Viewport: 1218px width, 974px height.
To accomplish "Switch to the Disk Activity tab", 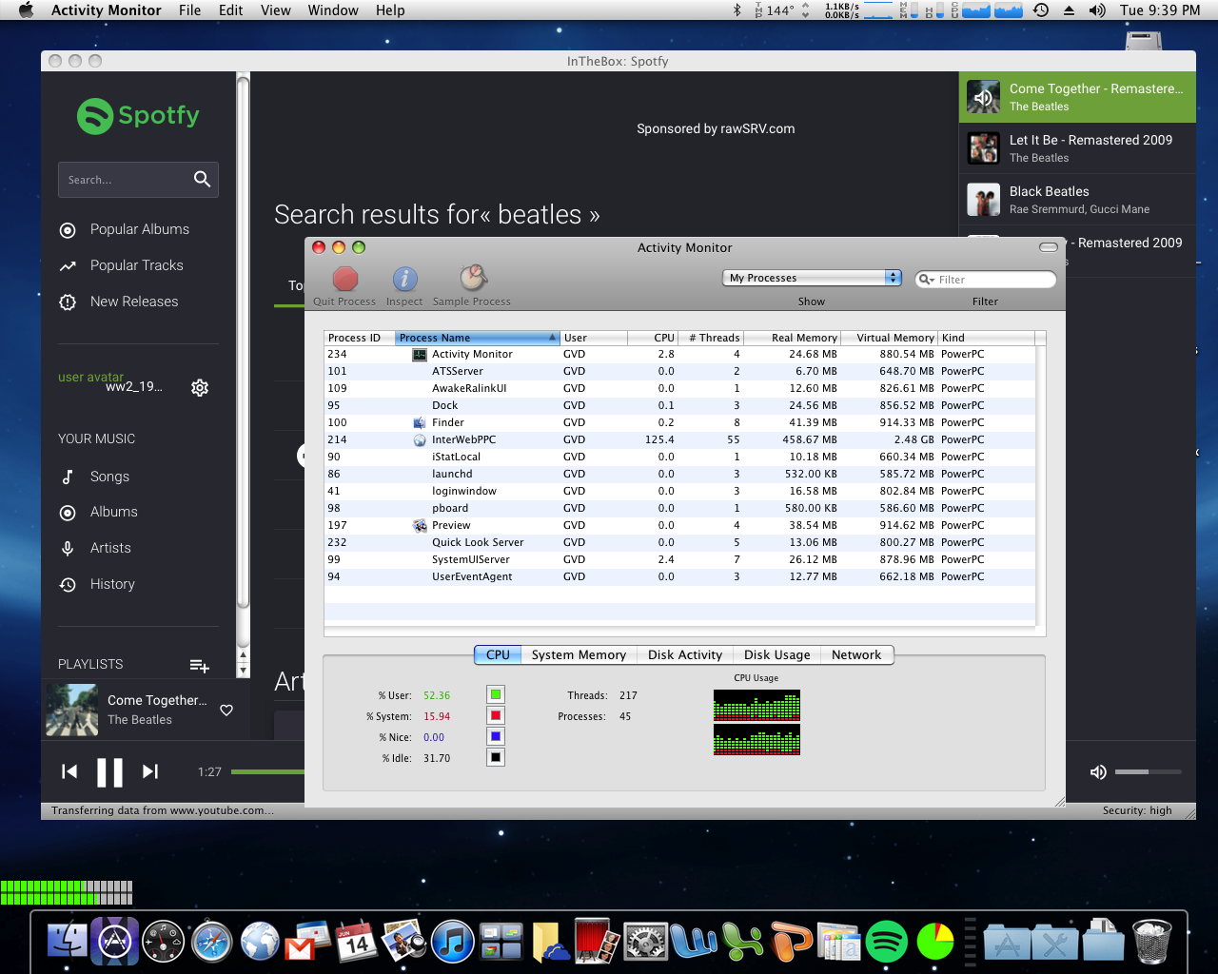I will pos(685,654).
